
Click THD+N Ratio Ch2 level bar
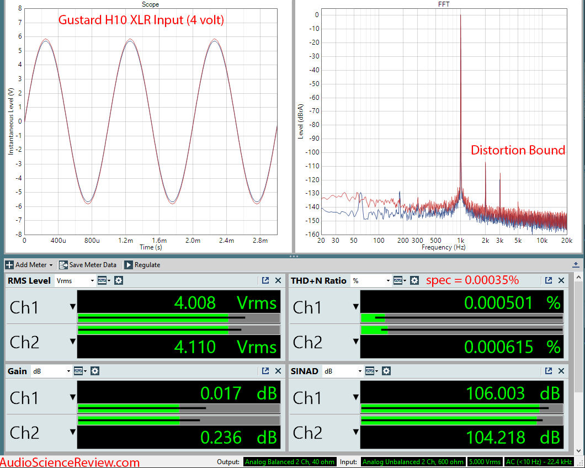click(462, 330)
